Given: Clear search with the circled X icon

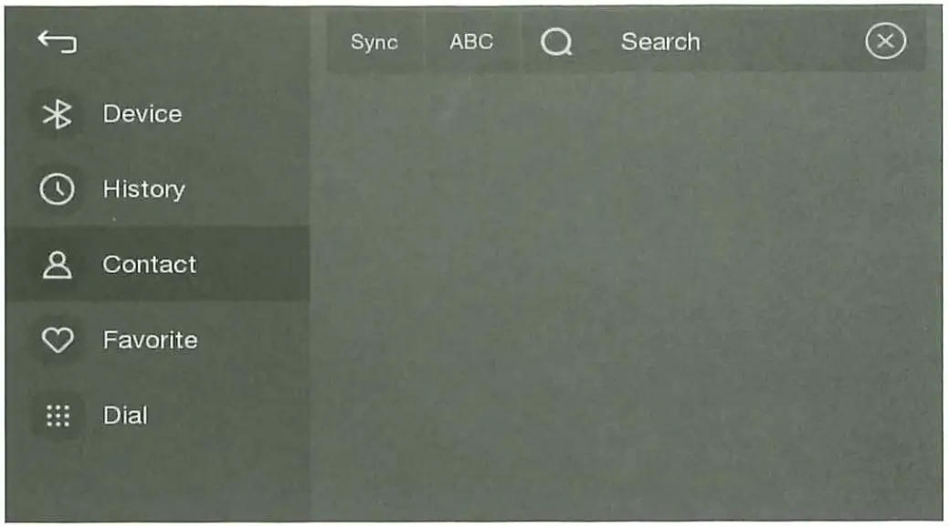Looking at the screenshot, I should pyautogui.click(x=885, y=41).
